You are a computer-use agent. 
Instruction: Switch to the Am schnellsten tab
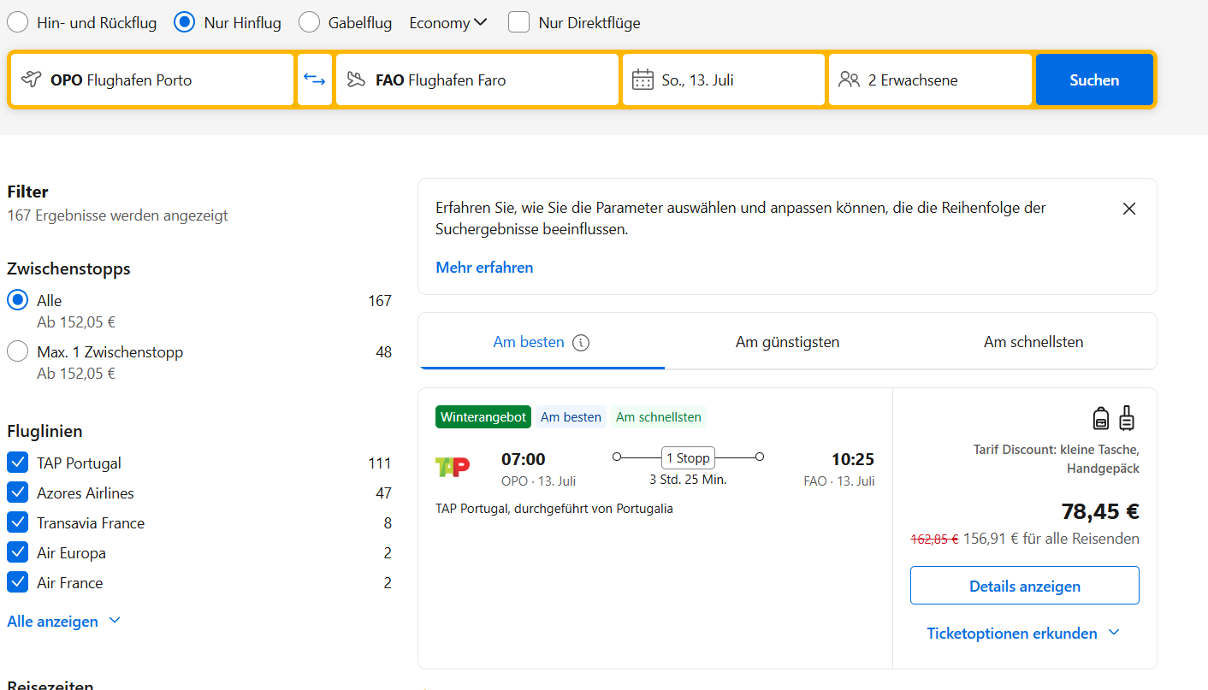pyautogui.click(x=1033, y=342)
